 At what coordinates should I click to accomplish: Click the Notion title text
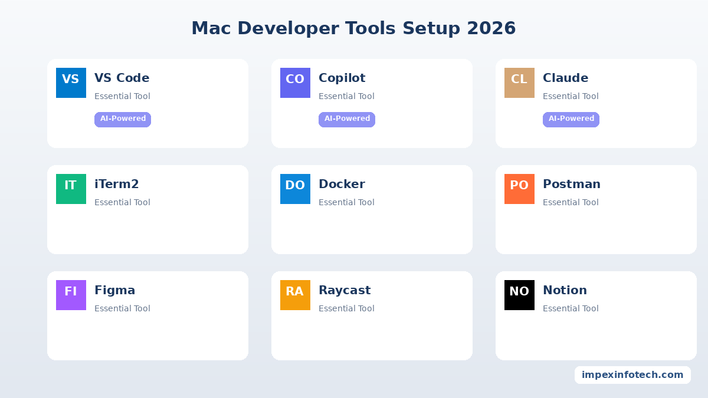[x=565, y=290]
